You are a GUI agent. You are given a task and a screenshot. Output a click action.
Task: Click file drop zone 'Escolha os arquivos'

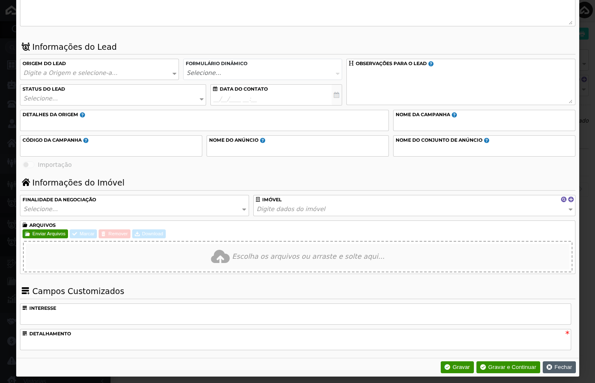tap(297, 257)
